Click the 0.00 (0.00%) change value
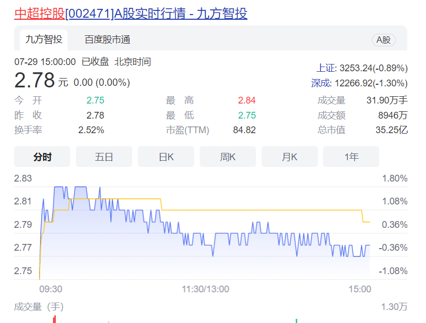This screenshot has height=323, width=426. [102, 82]
